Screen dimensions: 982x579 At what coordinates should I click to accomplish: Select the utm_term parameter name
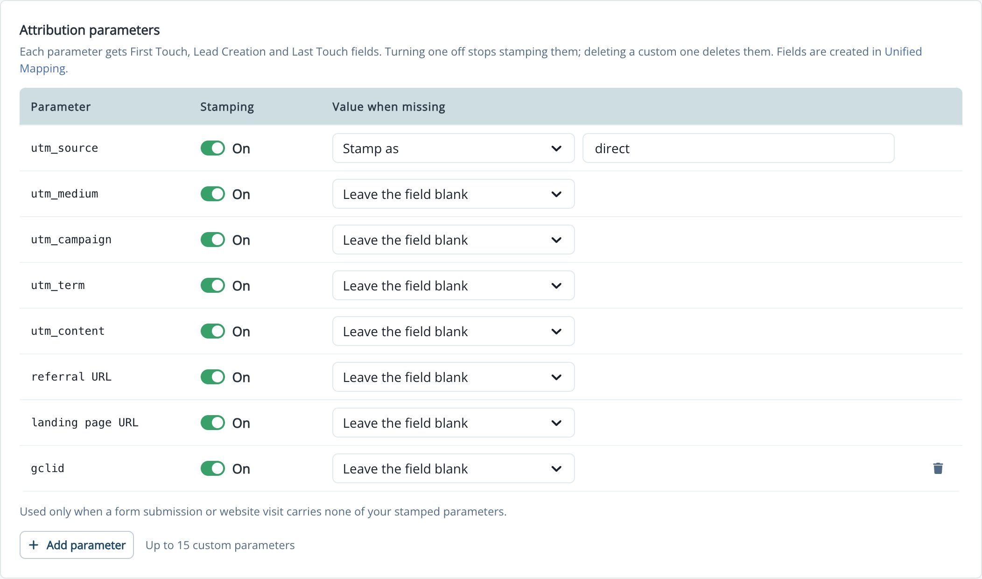tap(58, 285)
